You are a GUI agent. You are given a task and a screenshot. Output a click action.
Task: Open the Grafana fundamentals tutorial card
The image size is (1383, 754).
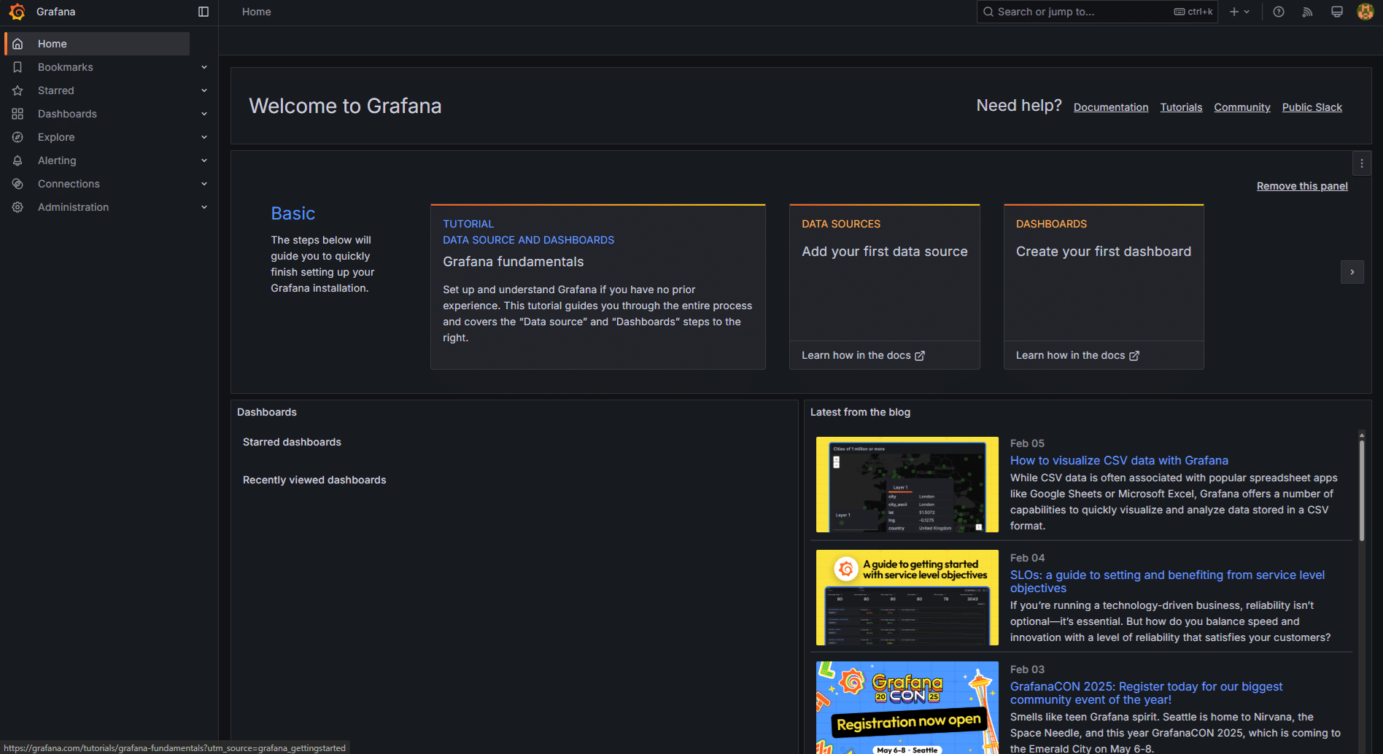(598, 287)
